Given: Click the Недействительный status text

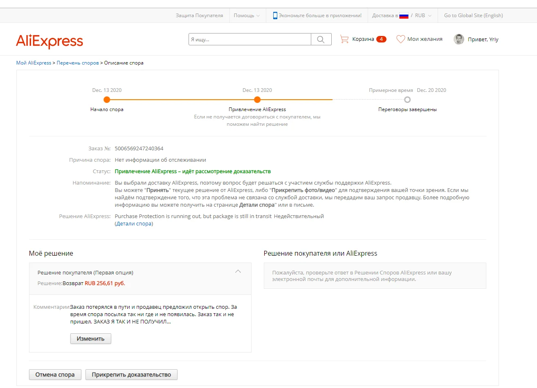Looking at the screenshot, I should pyautogui.click(x=299, y=216).
